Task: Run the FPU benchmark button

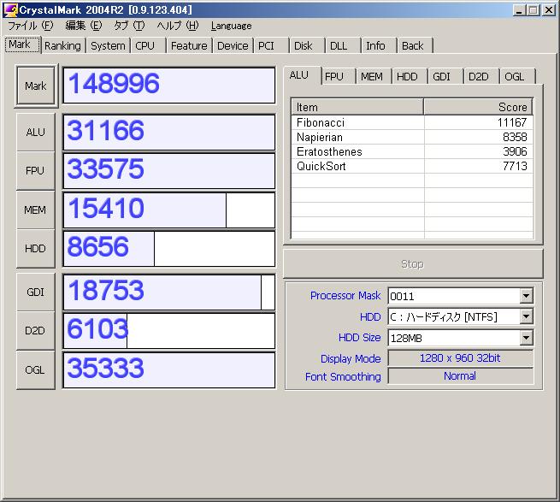Action: (35, 171)
